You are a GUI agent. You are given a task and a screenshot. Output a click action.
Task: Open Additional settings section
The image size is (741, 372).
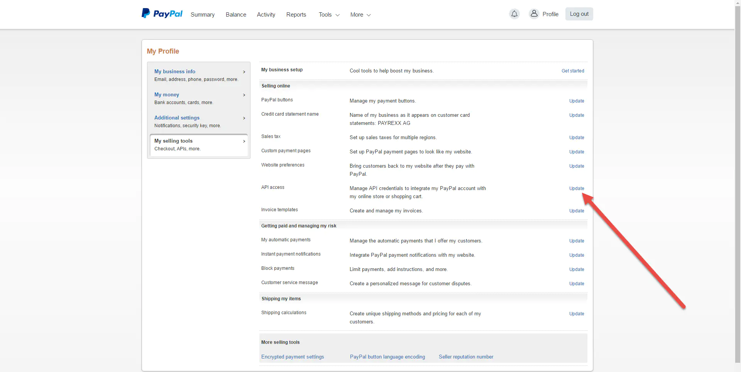(x=177, y=118)
